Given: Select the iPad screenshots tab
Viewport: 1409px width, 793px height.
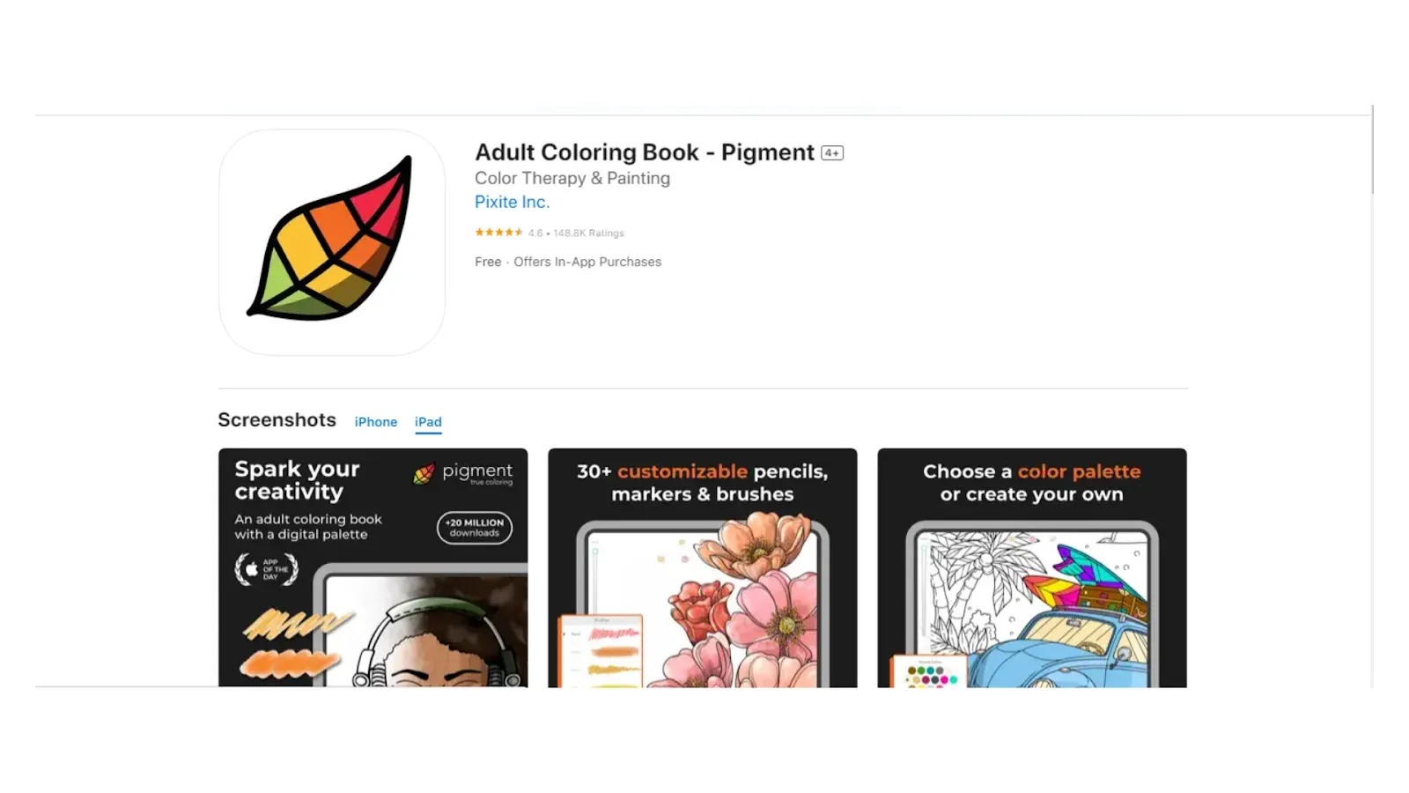Looking at the screenshot, I should click(428, 422).
